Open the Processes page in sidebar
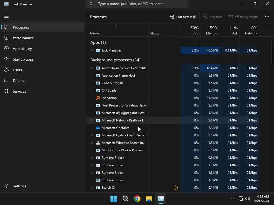Viewport: 274px width, 205px height. [x=43, y=27]
